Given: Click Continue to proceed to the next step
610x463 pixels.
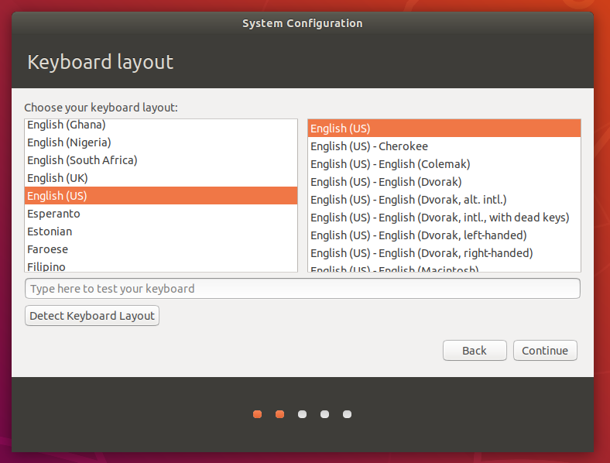Looking at the screenshot, I should (544, 351).
